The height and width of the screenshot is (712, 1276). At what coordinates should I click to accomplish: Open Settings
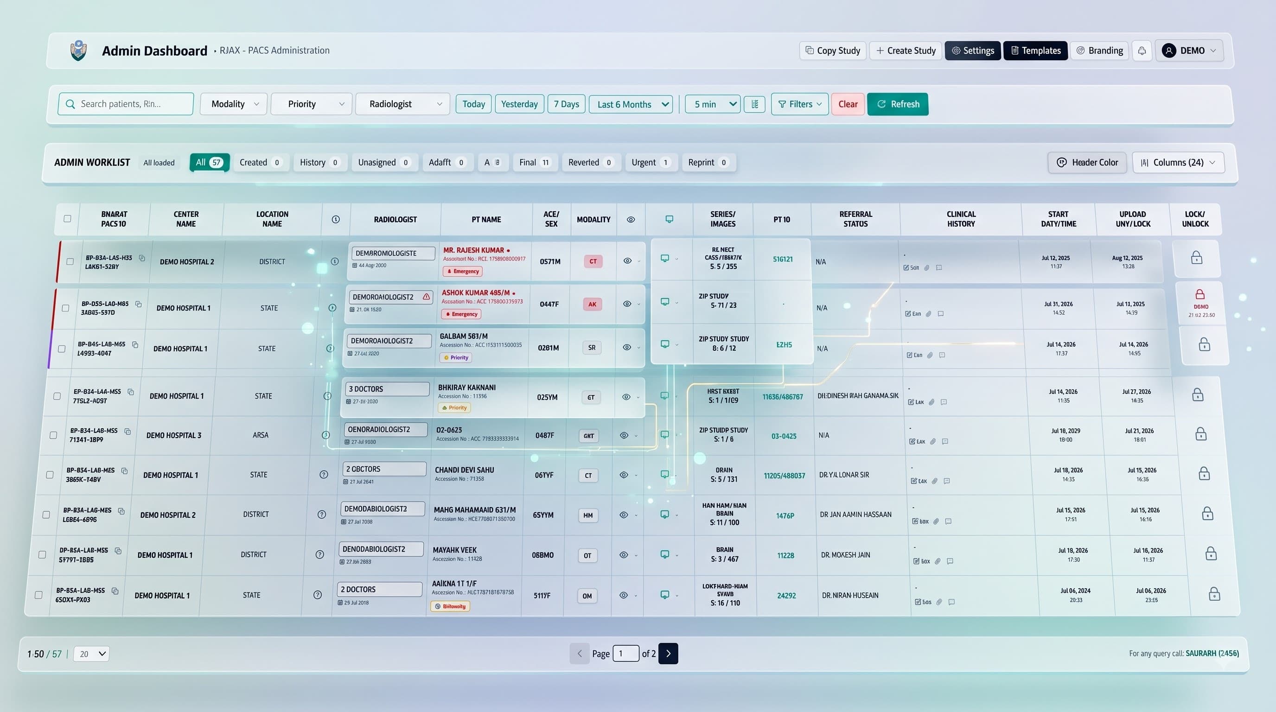click(x=973, y=51)
